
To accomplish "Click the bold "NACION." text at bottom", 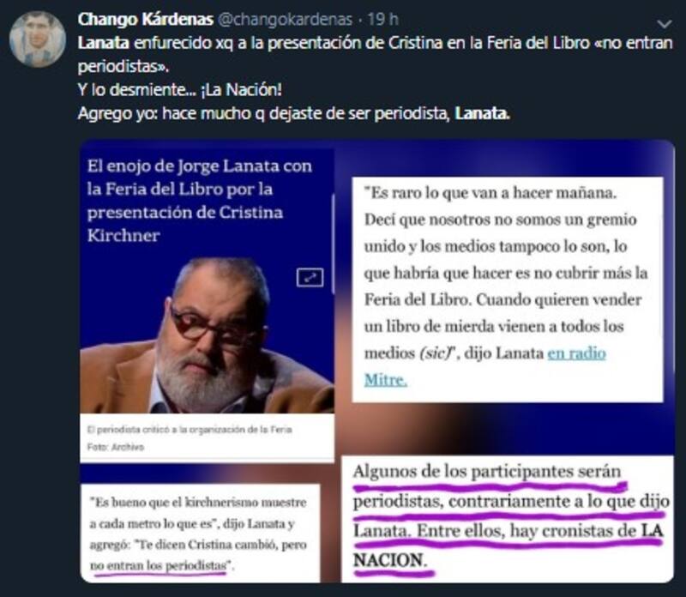I will tap(389, 560).
